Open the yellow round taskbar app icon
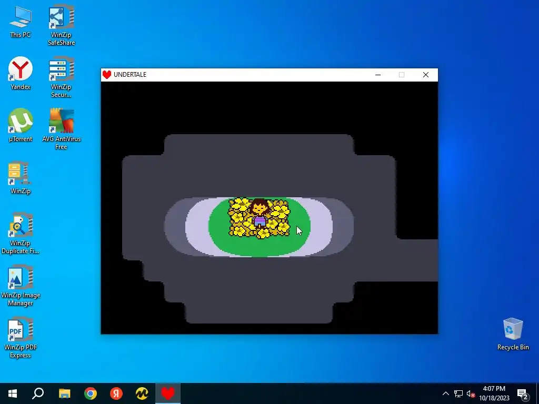The image size is (539, 404). point(142,393)
